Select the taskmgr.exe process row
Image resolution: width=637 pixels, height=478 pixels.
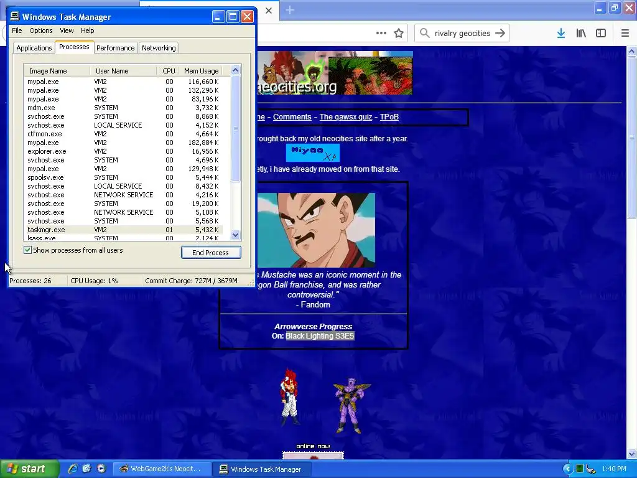[123, 230]
